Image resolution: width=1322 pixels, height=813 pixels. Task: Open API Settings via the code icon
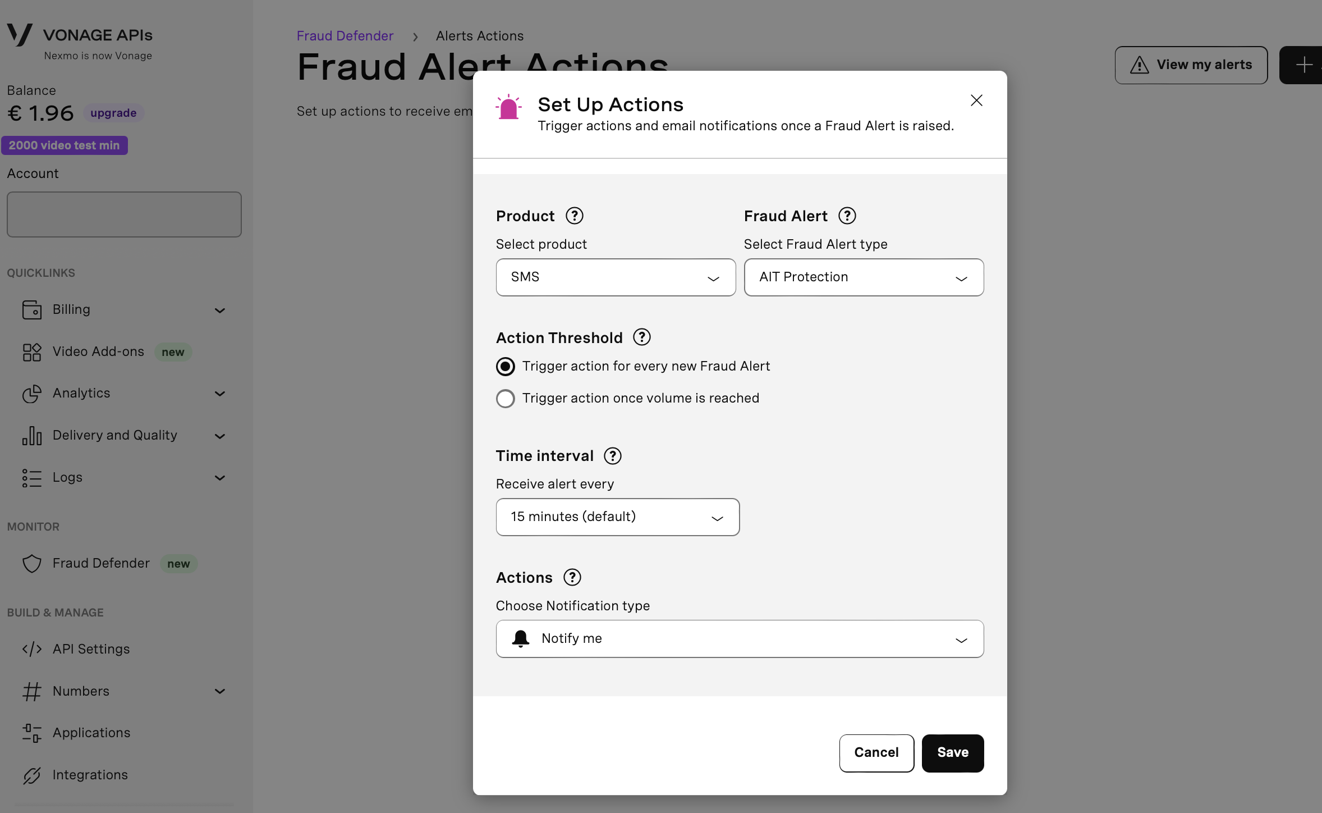[x=31, y=649]
